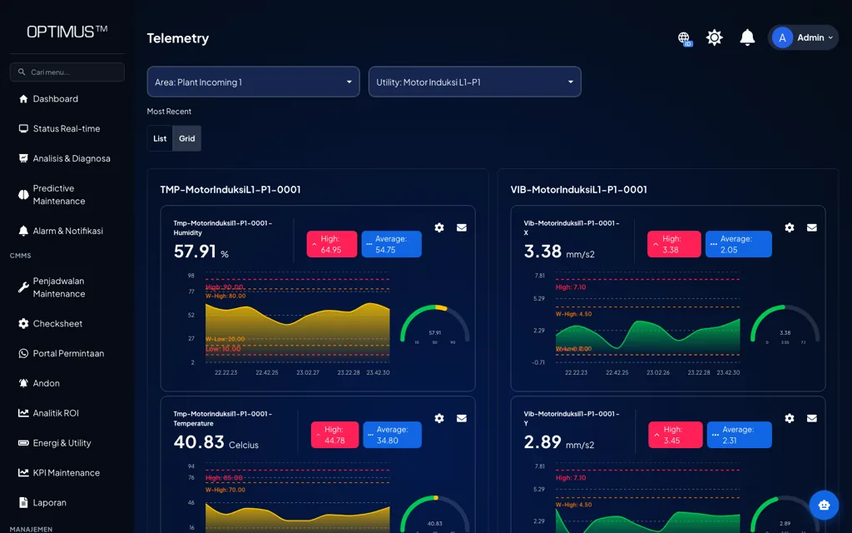Click the Dashboard home icon
This screenshot has height=533, width=852.
(23, 99)
